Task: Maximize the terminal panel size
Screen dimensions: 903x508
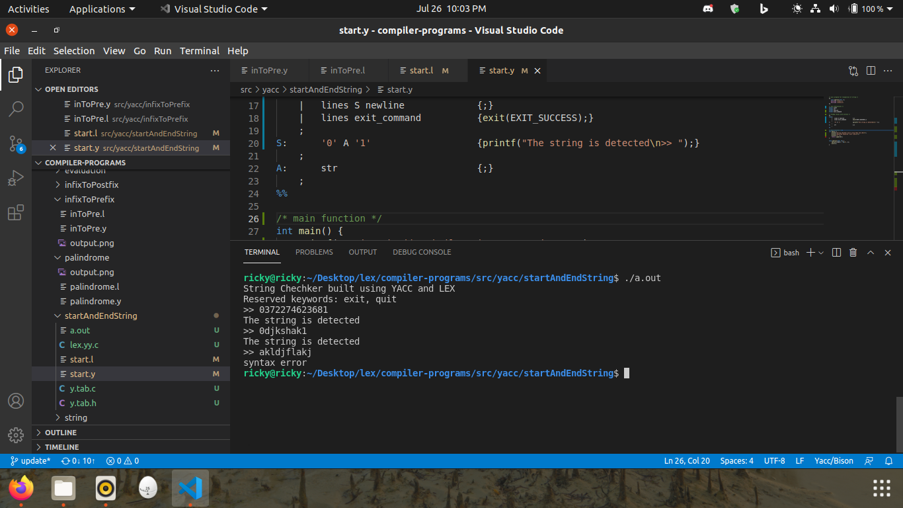Action: click(x=871, y=252)
